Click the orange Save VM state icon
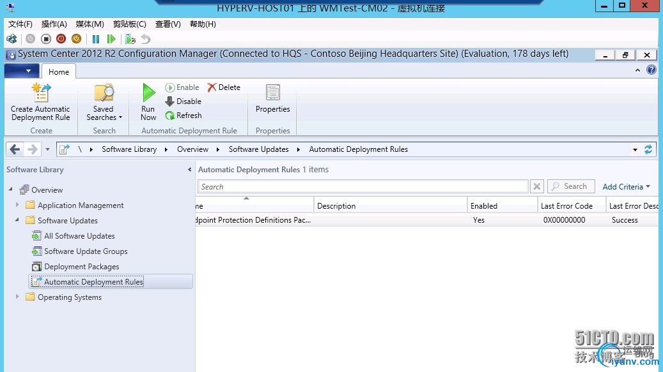The image size is (663, 372). [x=76, y=39]
